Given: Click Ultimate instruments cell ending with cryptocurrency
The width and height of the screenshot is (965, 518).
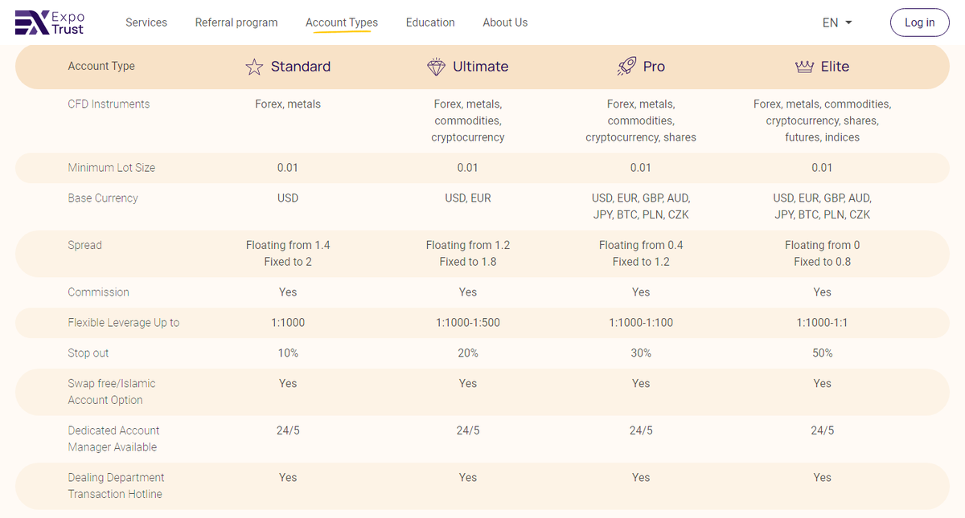Looking at the screenshot, I should coord(468,120).
